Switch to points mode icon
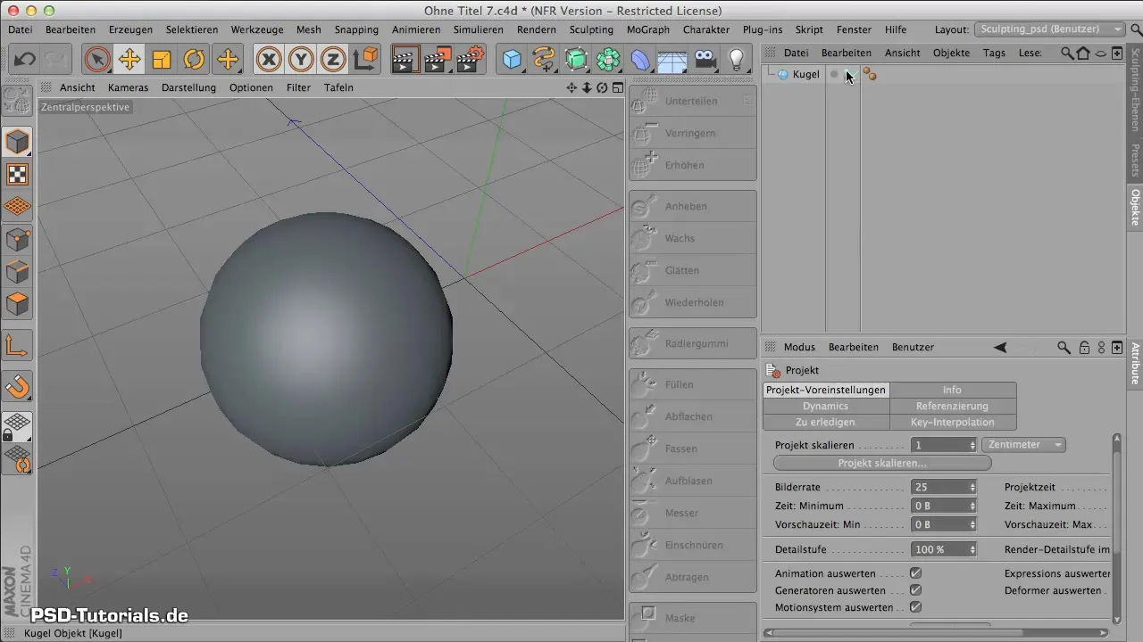This screenshot has width=1143, height=642. tap(18, 239)
